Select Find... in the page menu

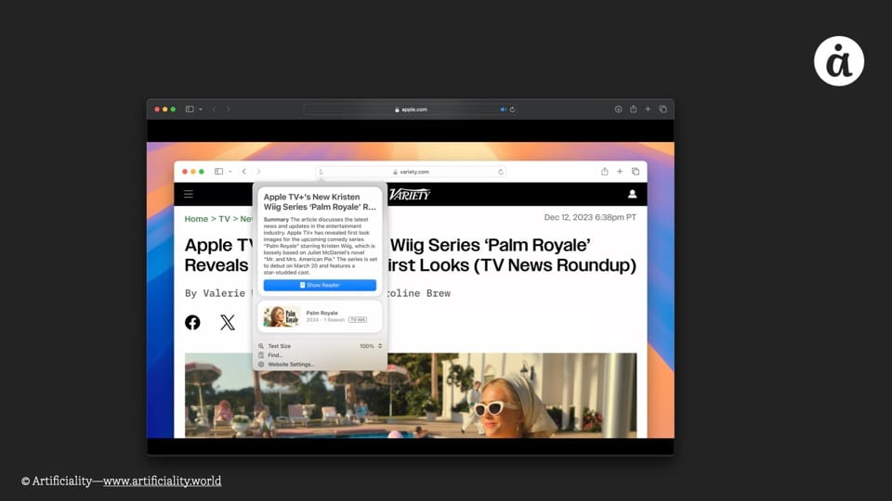point(275,355)
